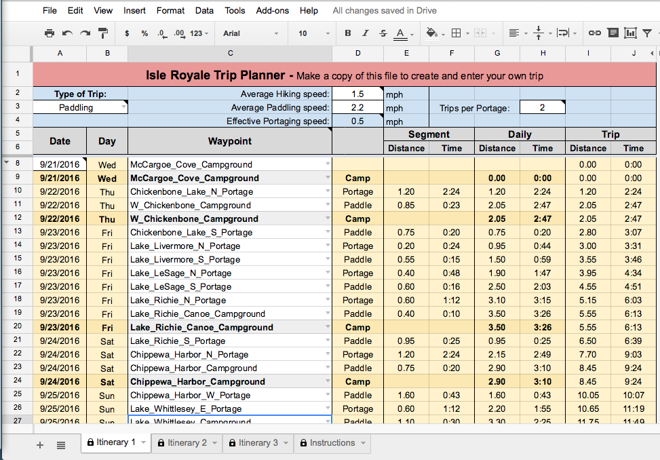Click the Insert link icon
This screenshot has height=460, width=660.
click(x=594, y=33)
